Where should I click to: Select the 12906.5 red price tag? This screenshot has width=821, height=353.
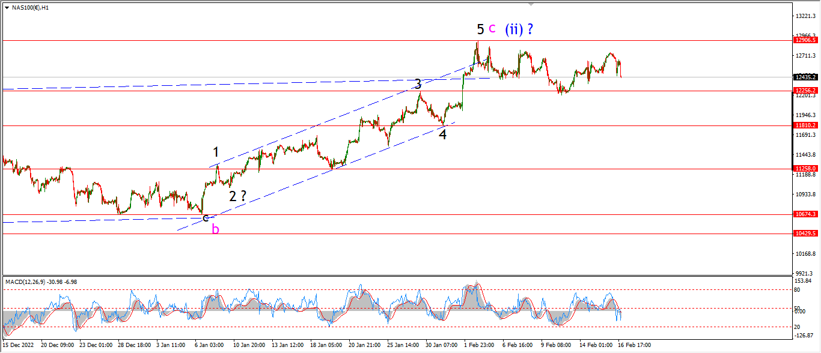(805, 40)
